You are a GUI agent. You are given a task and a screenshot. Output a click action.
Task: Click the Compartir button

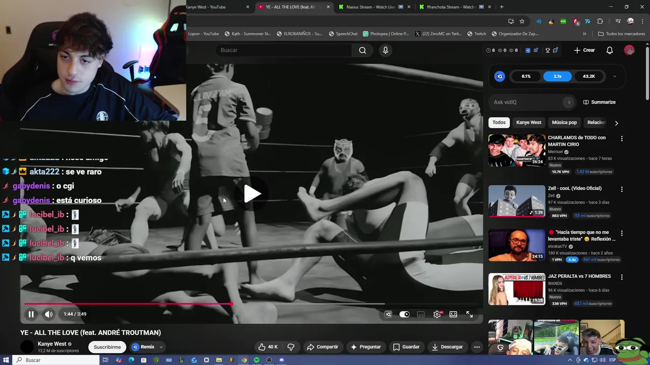point(322,347)
